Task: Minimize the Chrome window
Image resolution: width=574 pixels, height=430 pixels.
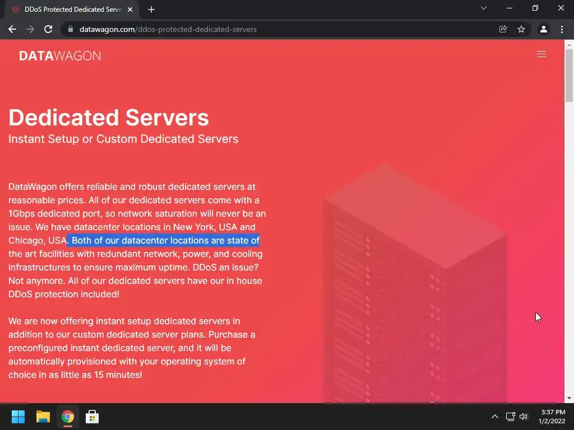Action: click(x=509, y=8)
